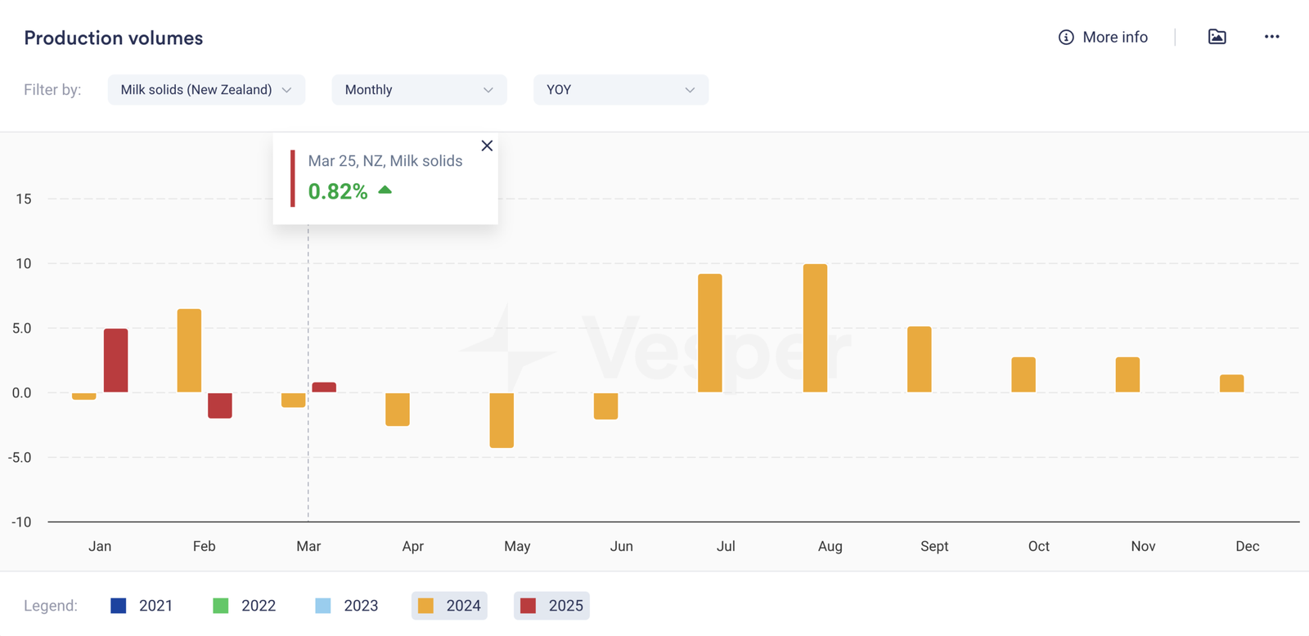Click the red 2025 legend color swatch
This screenshot has height=636, width=1309.
click(528, 606)
